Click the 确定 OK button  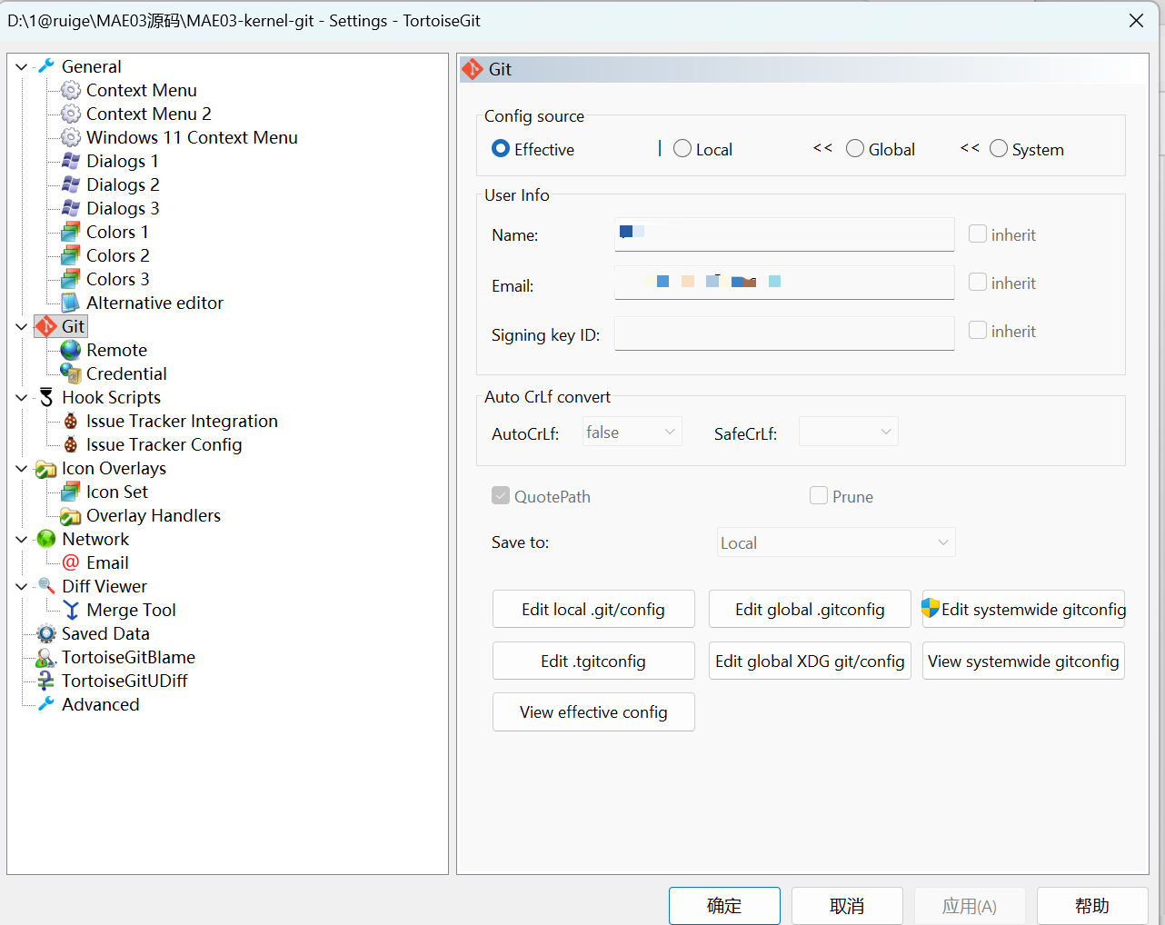point(724,906)
